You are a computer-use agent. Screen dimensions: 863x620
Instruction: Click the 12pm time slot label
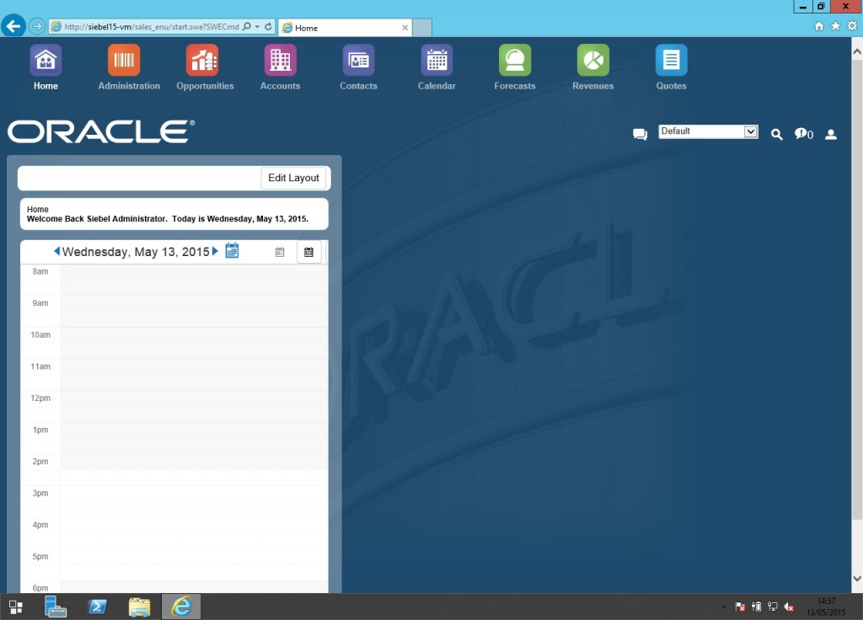pos(40,398)
